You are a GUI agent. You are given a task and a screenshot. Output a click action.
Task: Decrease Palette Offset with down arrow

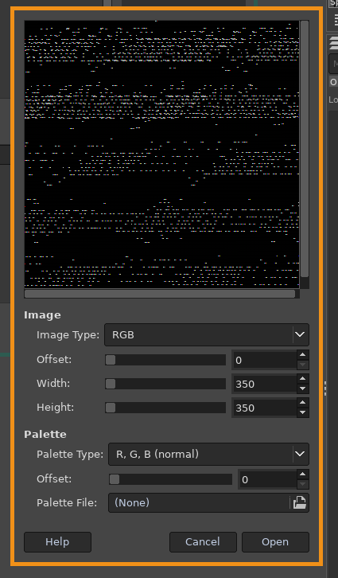(303, 484)
